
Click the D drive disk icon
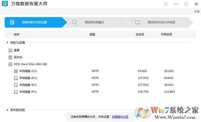click(16, 78)
